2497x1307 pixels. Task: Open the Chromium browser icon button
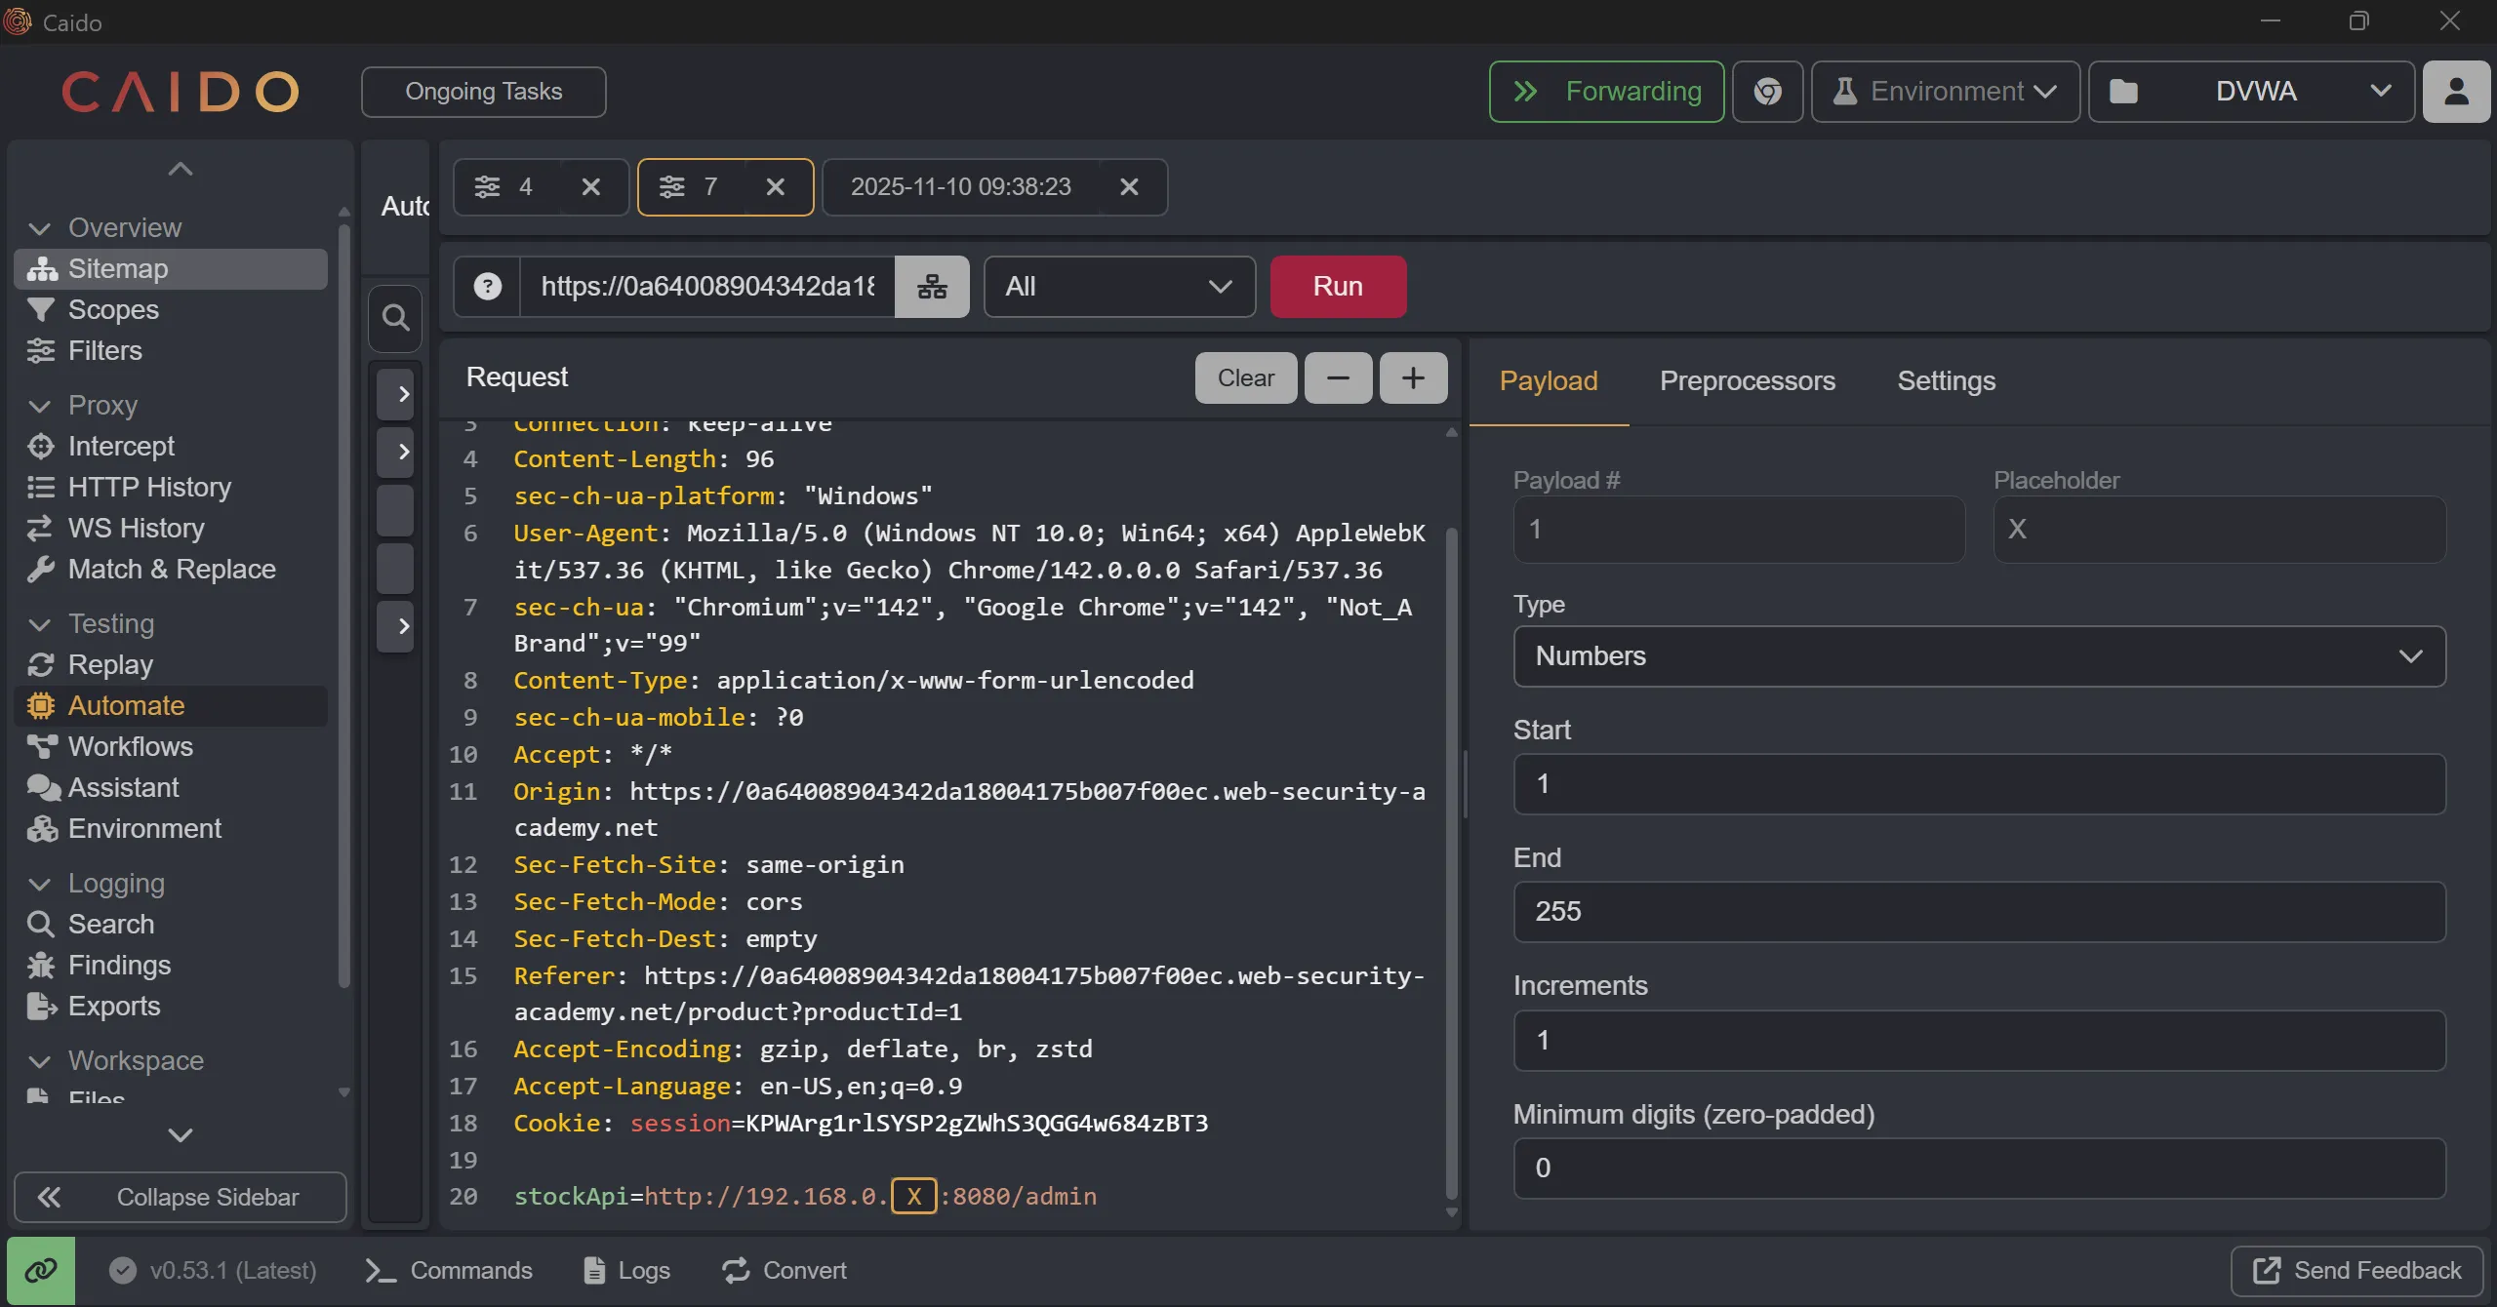(x=1767, y=92)
